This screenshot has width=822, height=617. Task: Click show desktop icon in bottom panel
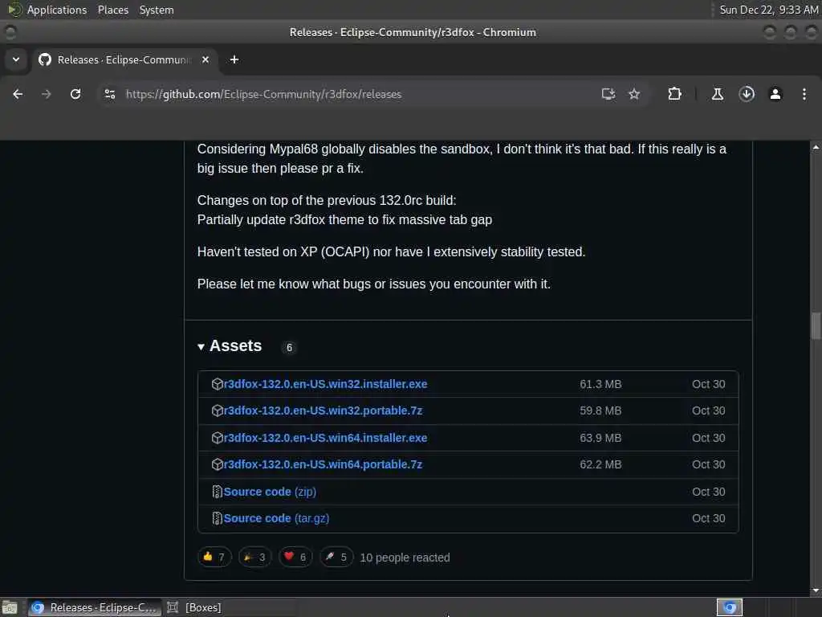point(10,607)
